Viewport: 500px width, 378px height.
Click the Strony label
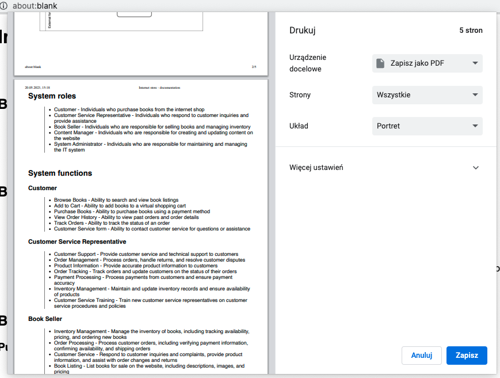click(x=300, y=95)
